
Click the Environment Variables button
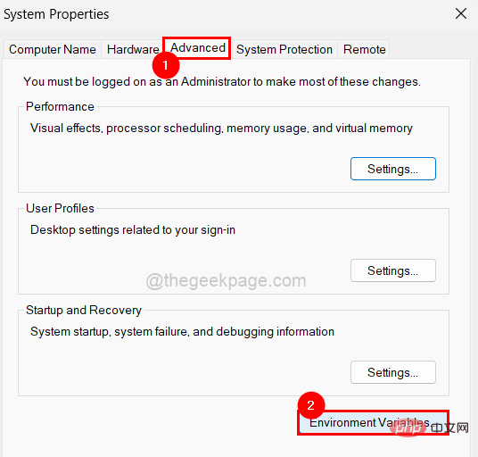(x=373, y=422)
